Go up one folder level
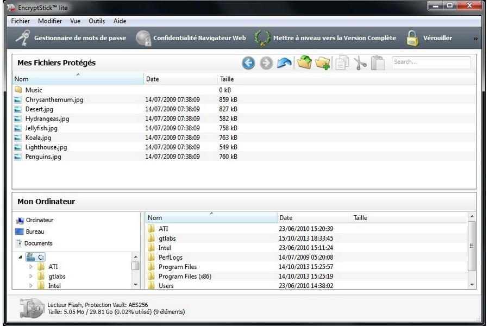The height and width of the screenshot is (326, 489). [x=284, y=62]
